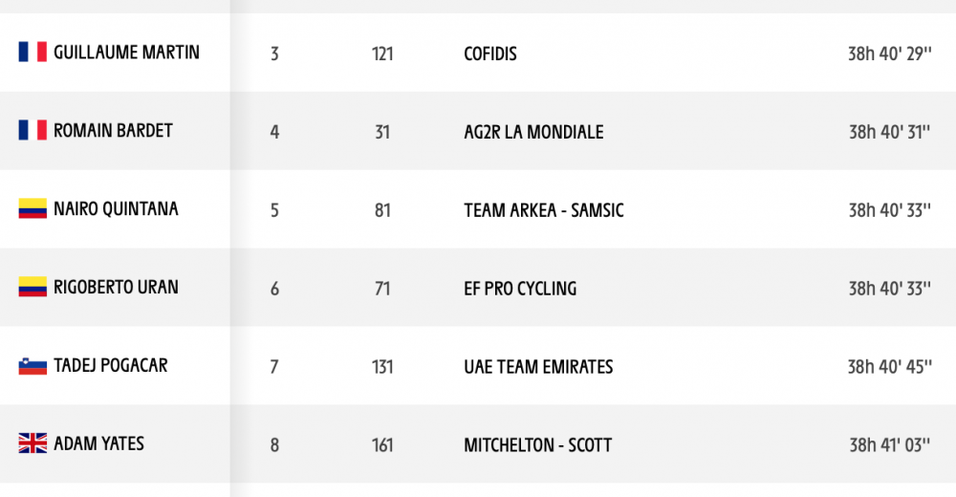The height and width of the screenshot is (497, 956).
Task: Click the time 38h 40' 29'' cell
Action: (889, 54)
